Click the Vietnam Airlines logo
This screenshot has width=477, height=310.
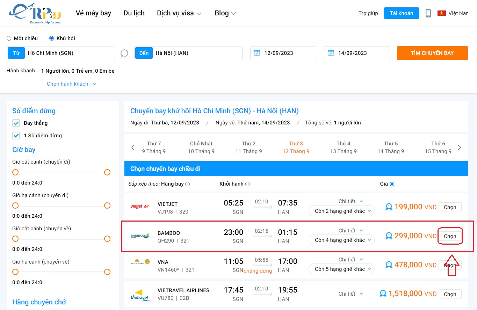(x=140, y=261)
